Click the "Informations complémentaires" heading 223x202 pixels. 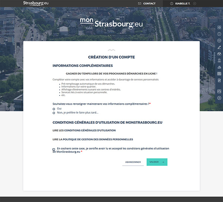point(83,66)
